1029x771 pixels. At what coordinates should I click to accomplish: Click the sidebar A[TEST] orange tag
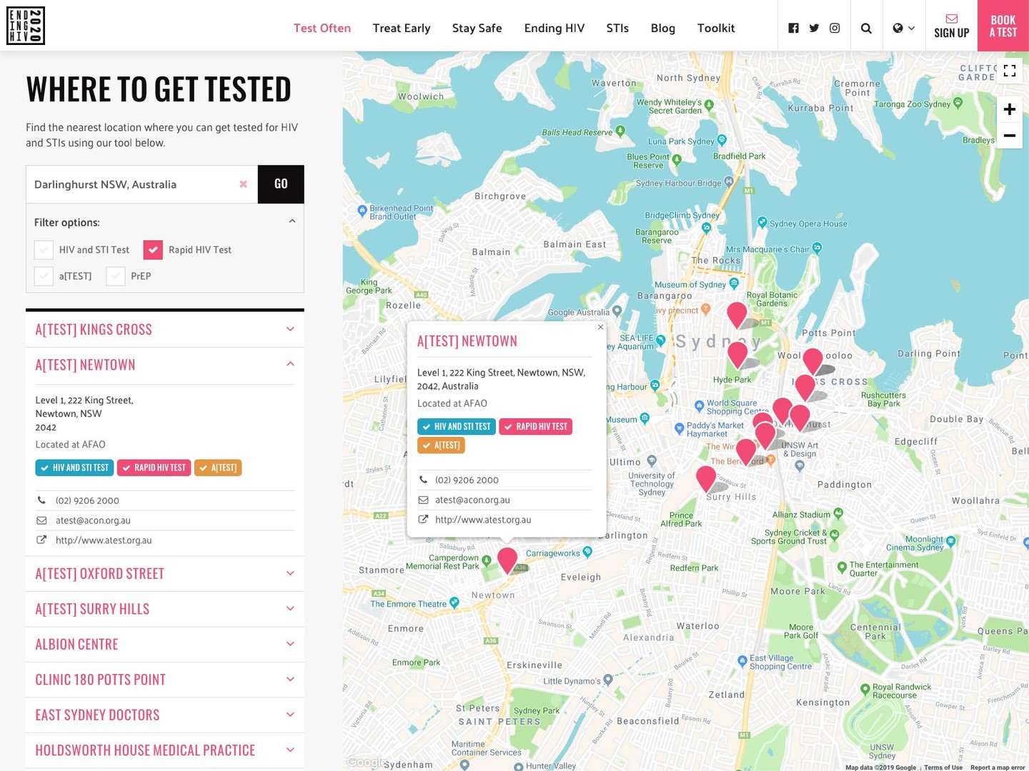(x=218, y=468)
